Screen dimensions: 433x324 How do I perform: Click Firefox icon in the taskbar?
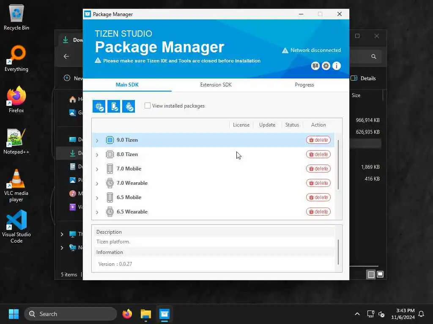coord(127,314)
